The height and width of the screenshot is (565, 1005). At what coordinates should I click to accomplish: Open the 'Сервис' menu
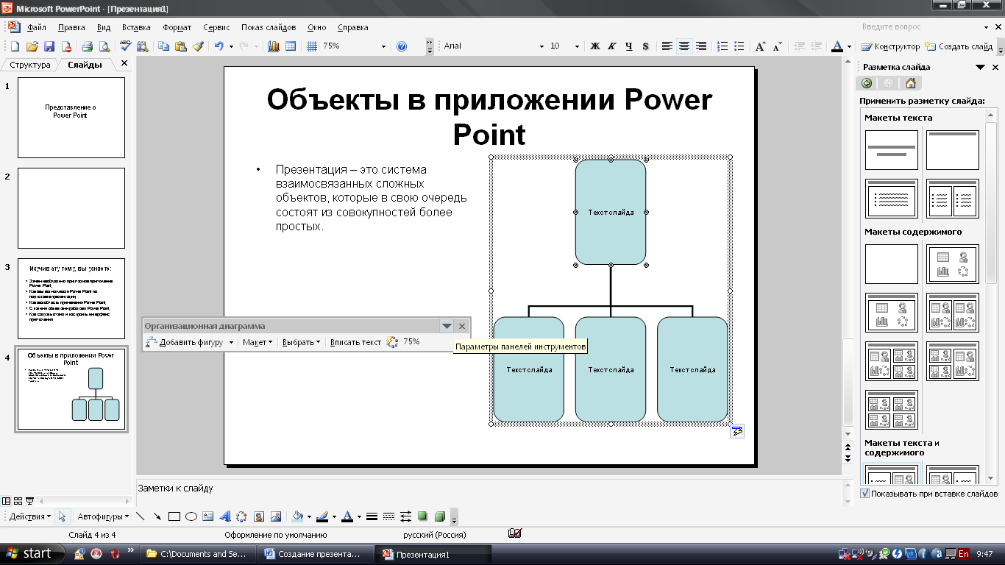click(x=216, y=27)
